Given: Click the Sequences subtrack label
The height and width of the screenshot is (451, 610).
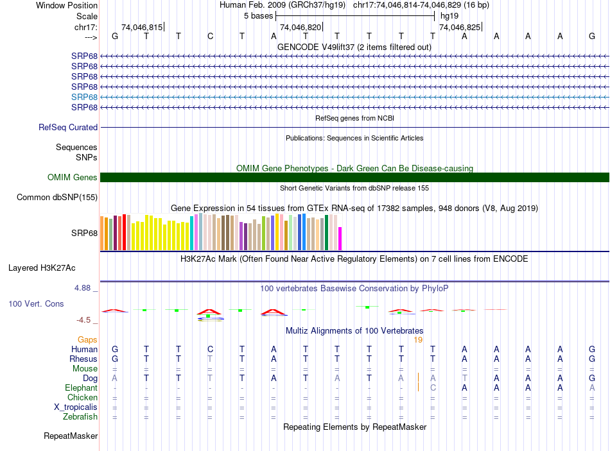Looking at the screenshot, I should pyautogui.click(x=76, y=147).
